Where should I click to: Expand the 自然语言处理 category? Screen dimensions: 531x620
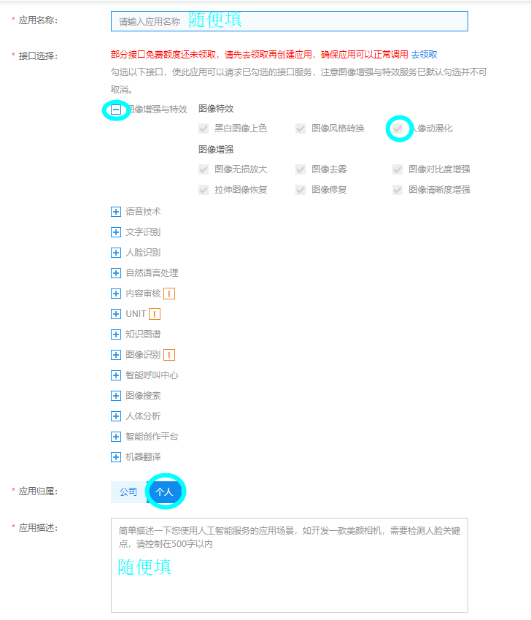pos(116,273)
